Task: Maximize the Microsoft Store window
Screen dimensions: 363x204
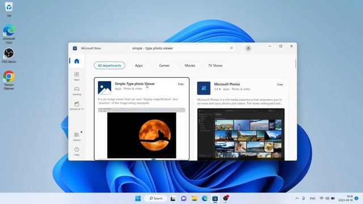Action: pos(281,46)
